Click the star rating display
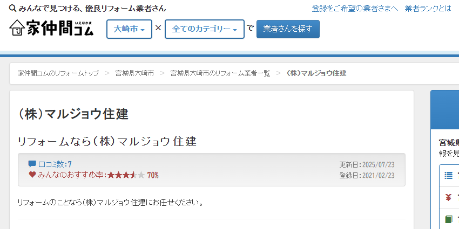 tap(126, 175)
